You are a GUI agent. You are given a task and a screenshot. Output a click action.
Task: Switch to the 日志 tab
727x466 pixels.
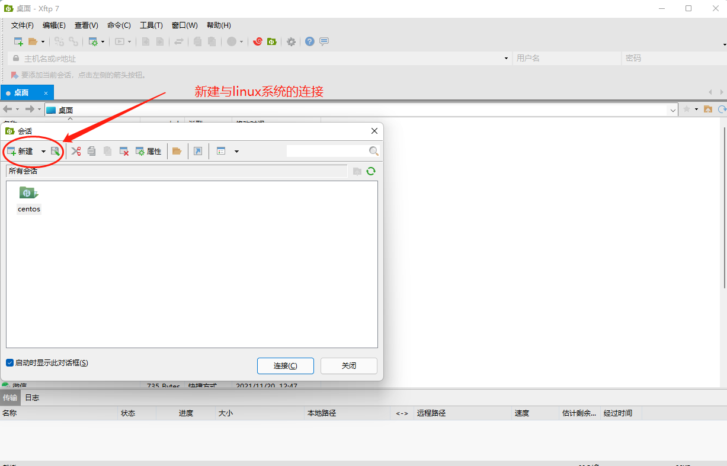click(x=32, y=398)
